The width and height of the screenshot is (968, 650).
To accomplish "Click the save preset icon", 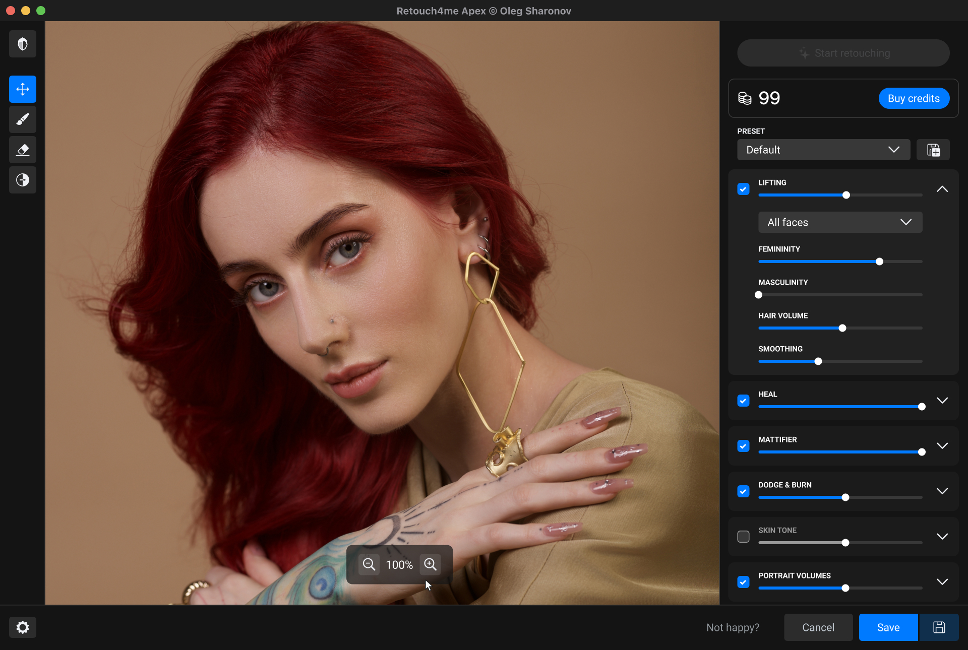I will tap(933, 150).
